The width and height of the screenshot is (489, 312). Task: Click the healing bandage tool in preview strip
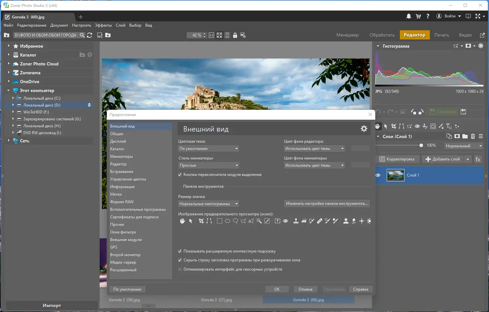click(320, 221)
